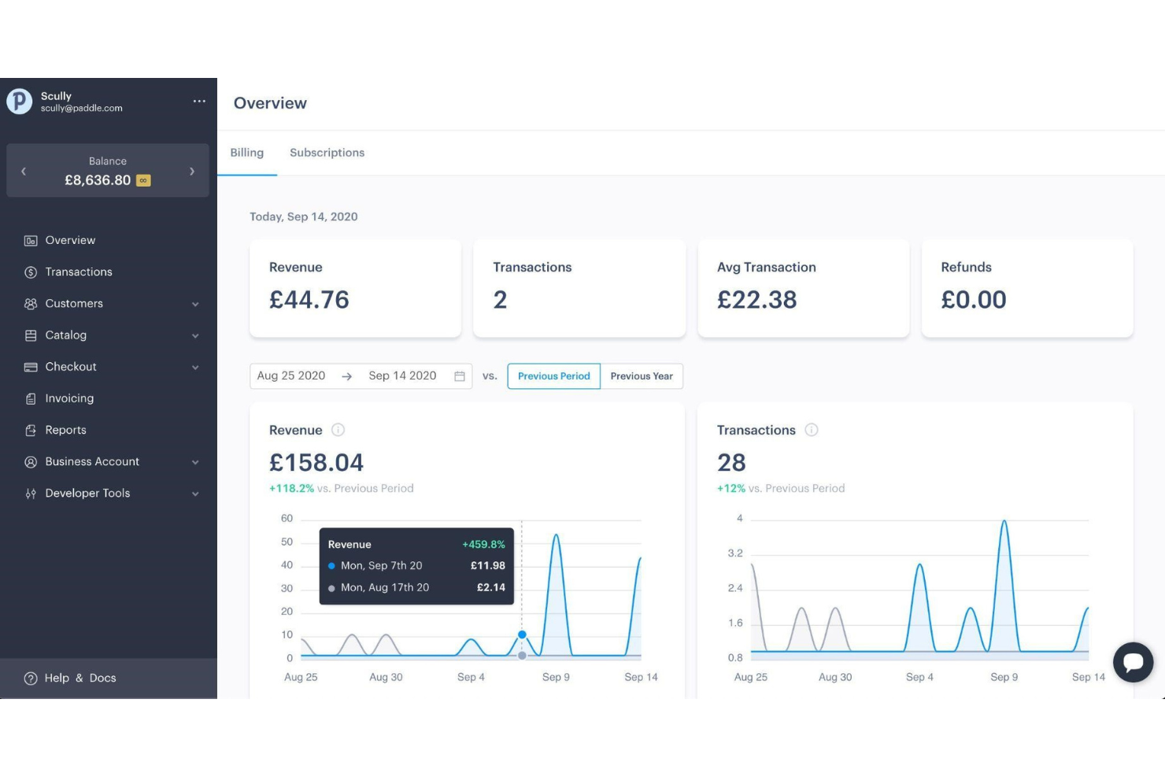Click the +118.2% vs. Previous Period text

click(x=342, y=489)
